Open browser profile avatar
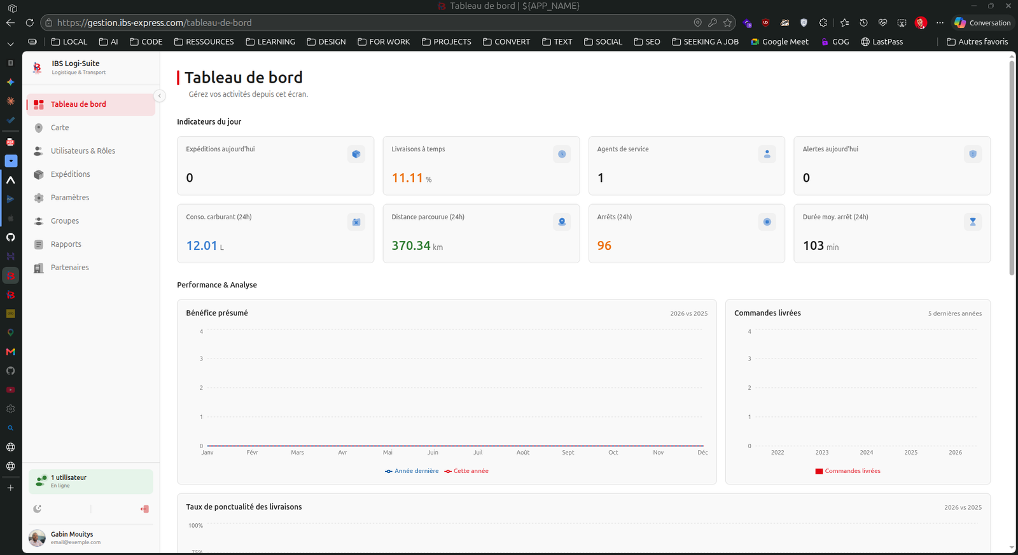This screenshot has width=1018, height=555. pos(921,23)
